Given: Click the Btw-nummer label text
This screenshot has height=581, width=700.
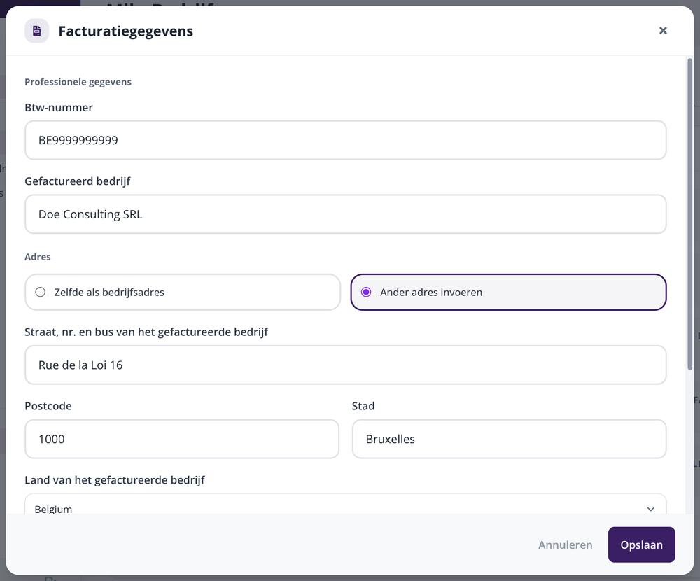Looking at the screenshot, I should coord(59,107).
